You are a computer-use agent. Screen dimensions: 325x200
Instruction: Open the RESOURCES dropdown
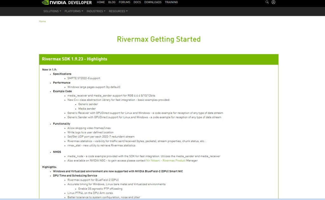click(118, 11)
